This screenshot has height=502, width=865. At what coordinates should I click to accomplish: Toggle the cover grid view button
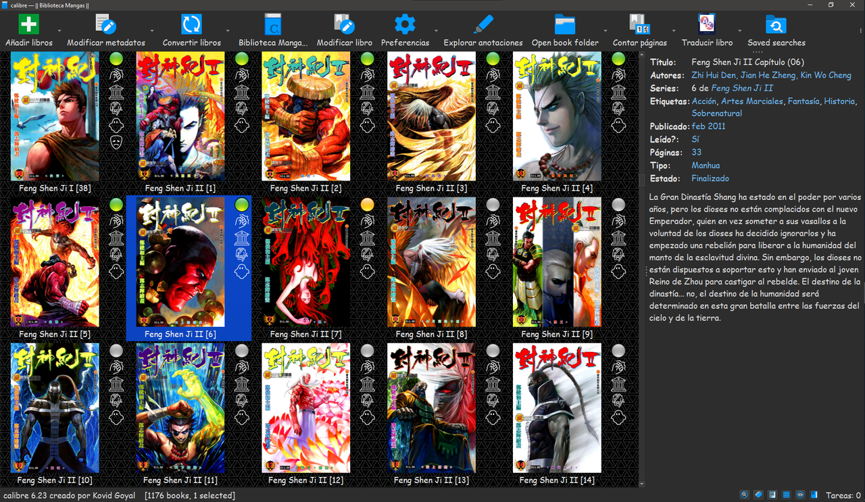pos(787,495)
